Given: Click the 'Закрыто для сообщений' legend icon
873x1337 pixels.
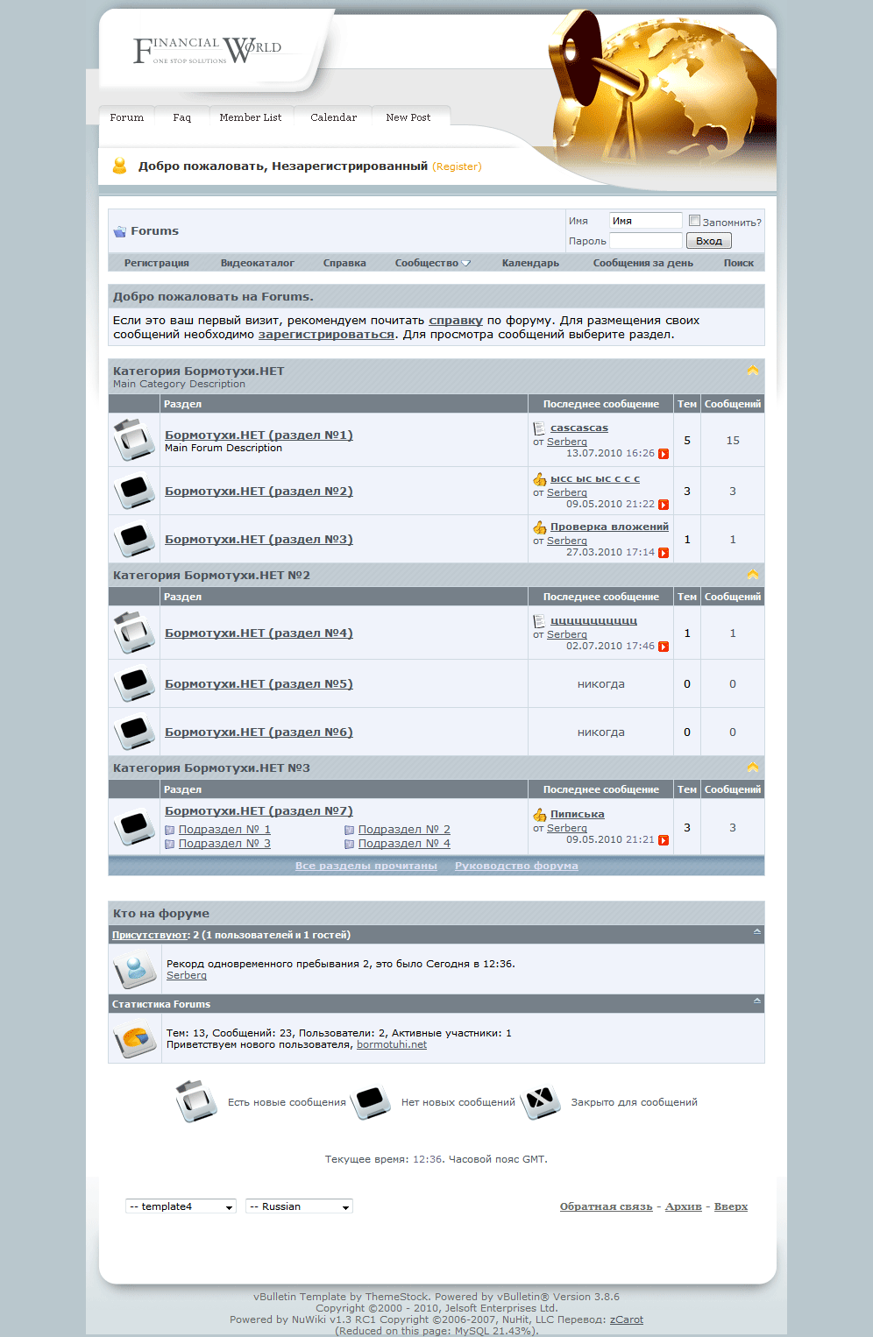Looking at the screenshot, I should click(541, 1102).
